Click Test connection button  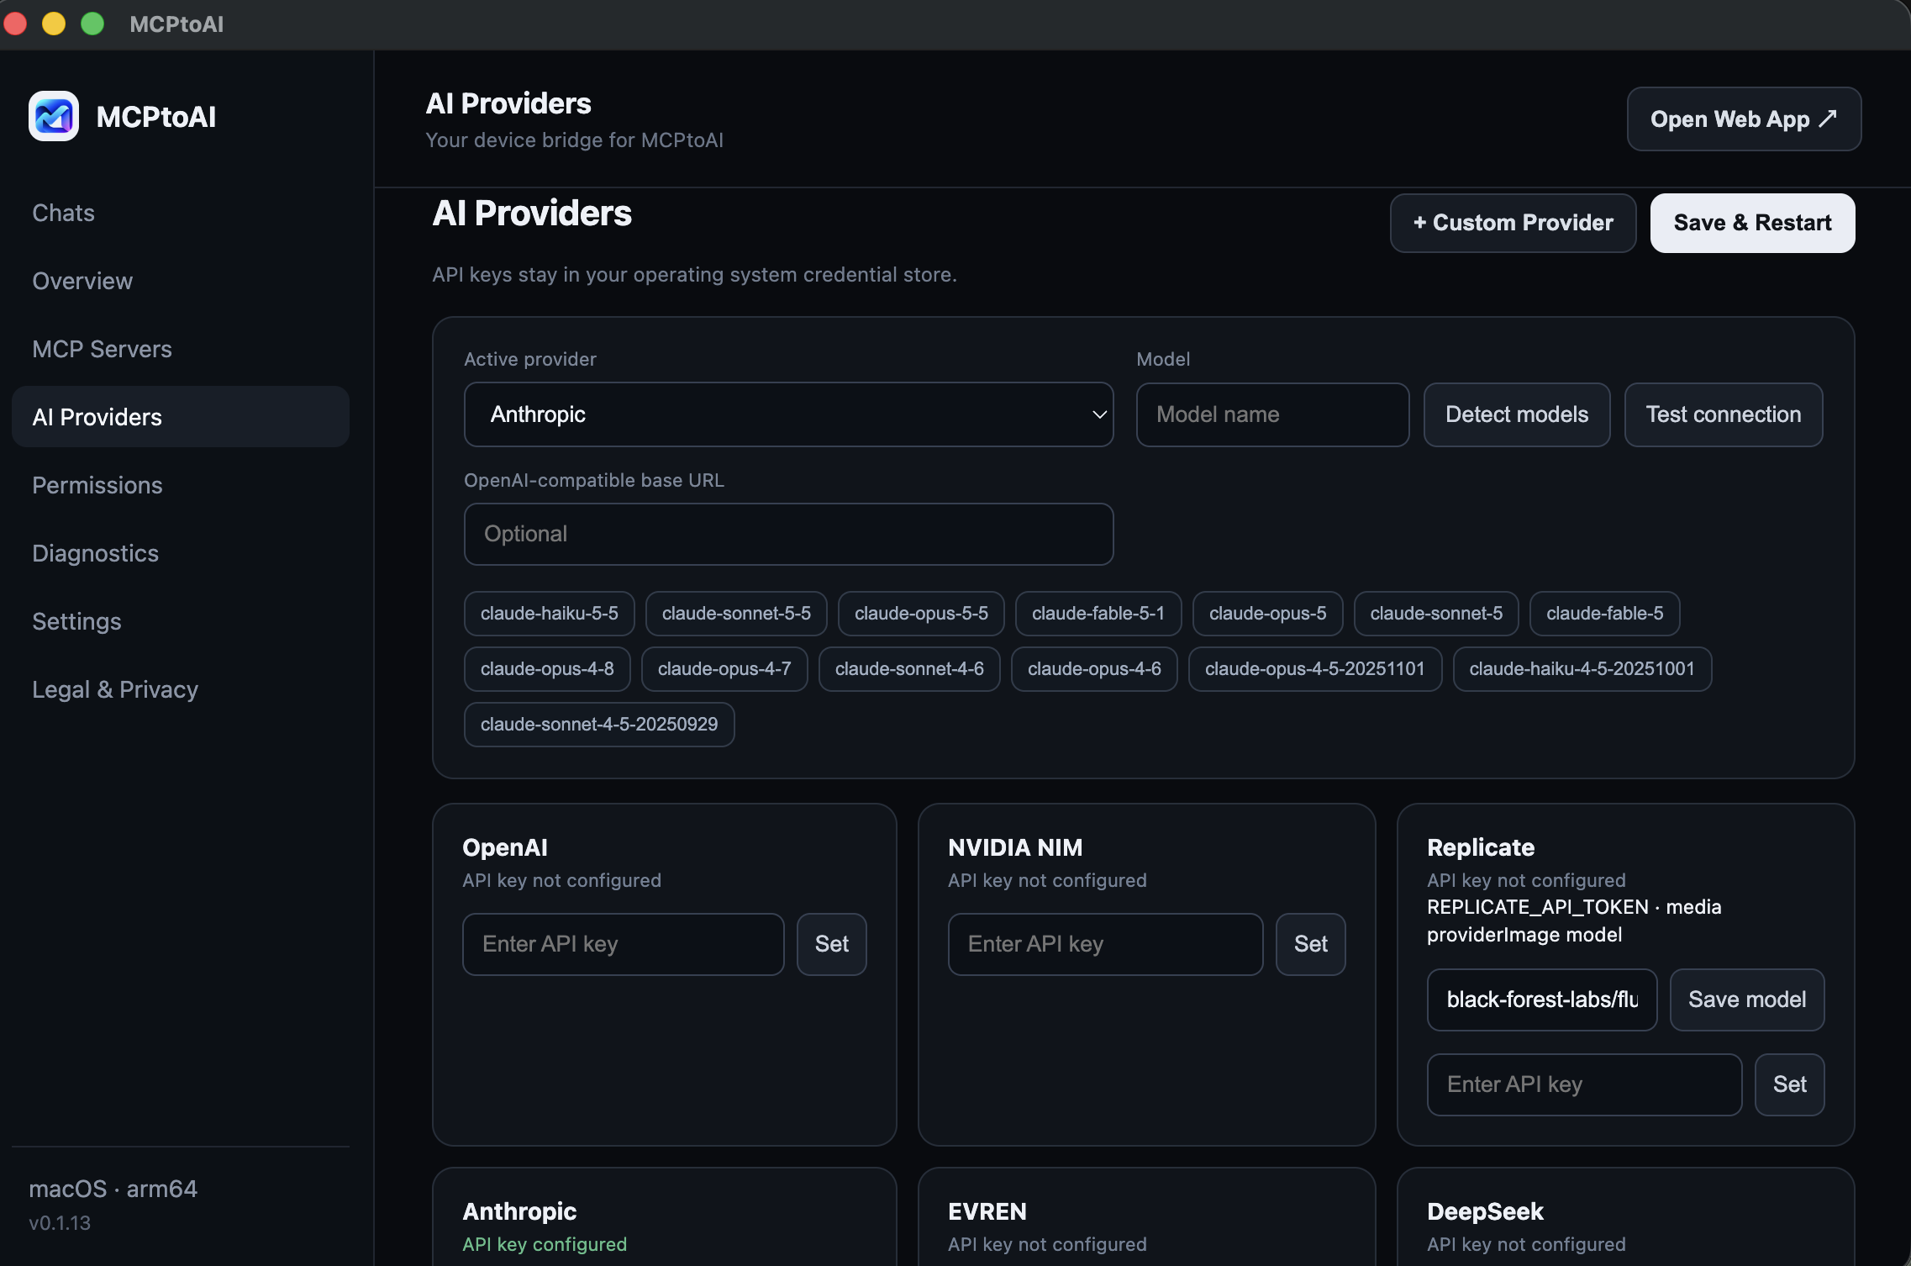click(1723, 414)
